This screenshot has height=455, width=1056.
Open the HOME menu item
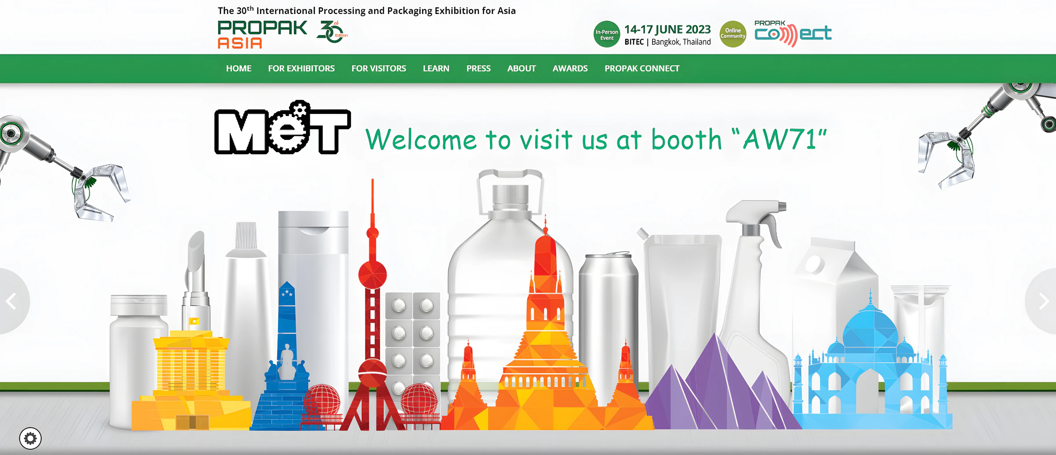tap(238, 69)
